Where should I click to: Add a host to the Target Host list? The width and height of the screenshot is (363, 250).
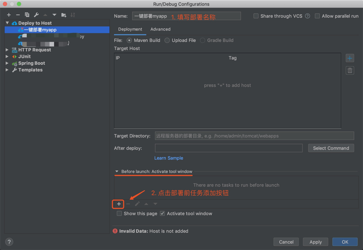pos(350,58)
